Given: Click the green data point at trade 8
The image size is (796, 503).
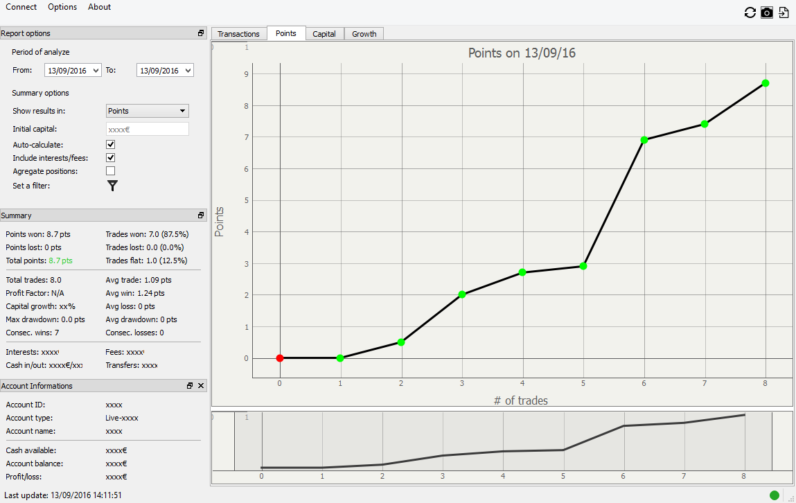Looking at the screenshot, I should click(x=766, y=83).
